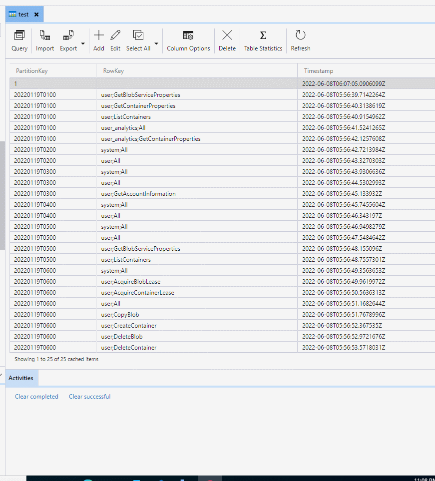Click timestamp 2022-06-08T05:56:52.367535Z
This screenshot has height=481, width=435.
coord(342,326)
